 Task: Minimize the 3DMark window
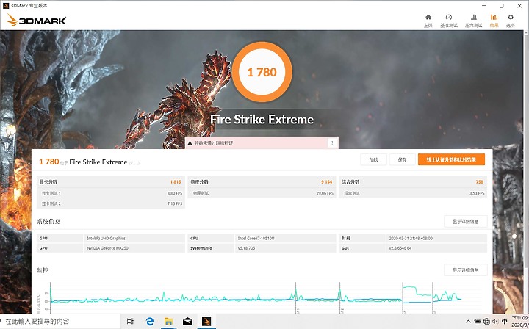(484, 6)
